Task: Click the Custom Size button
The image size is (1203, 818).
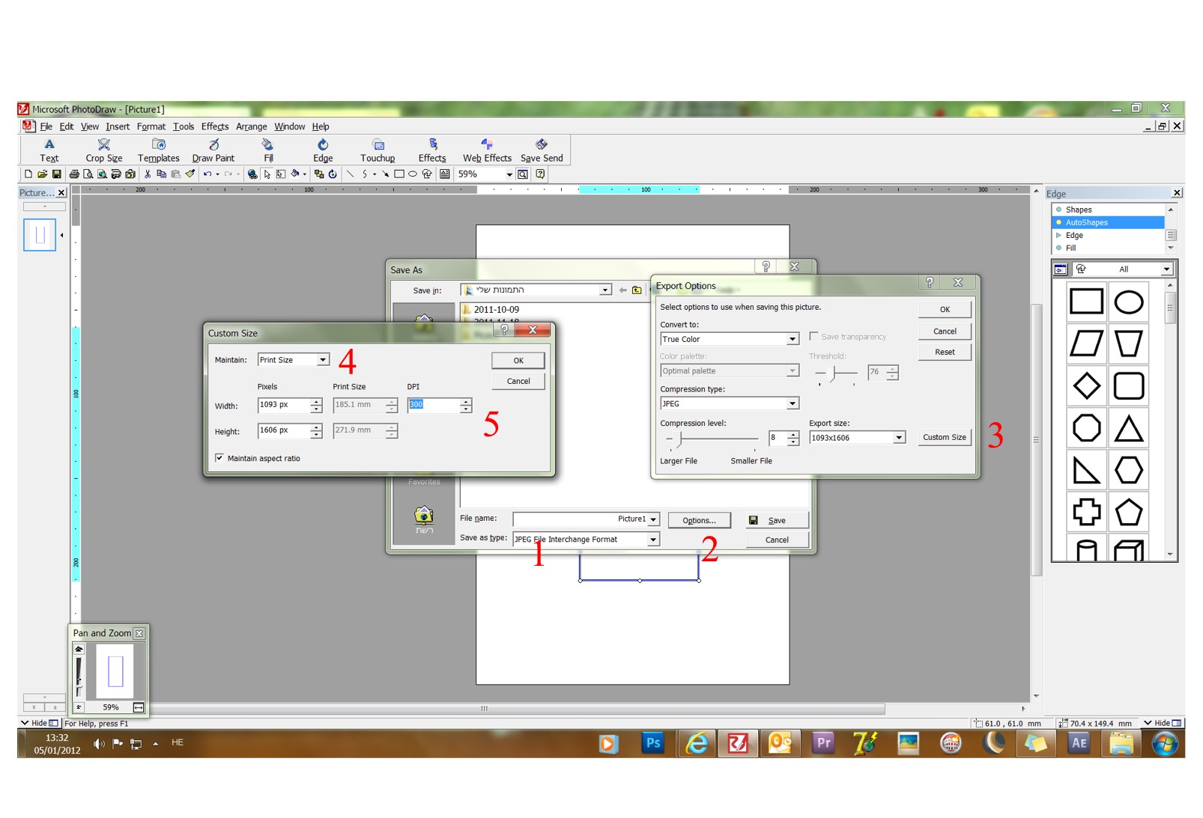Action: [945, 437]
